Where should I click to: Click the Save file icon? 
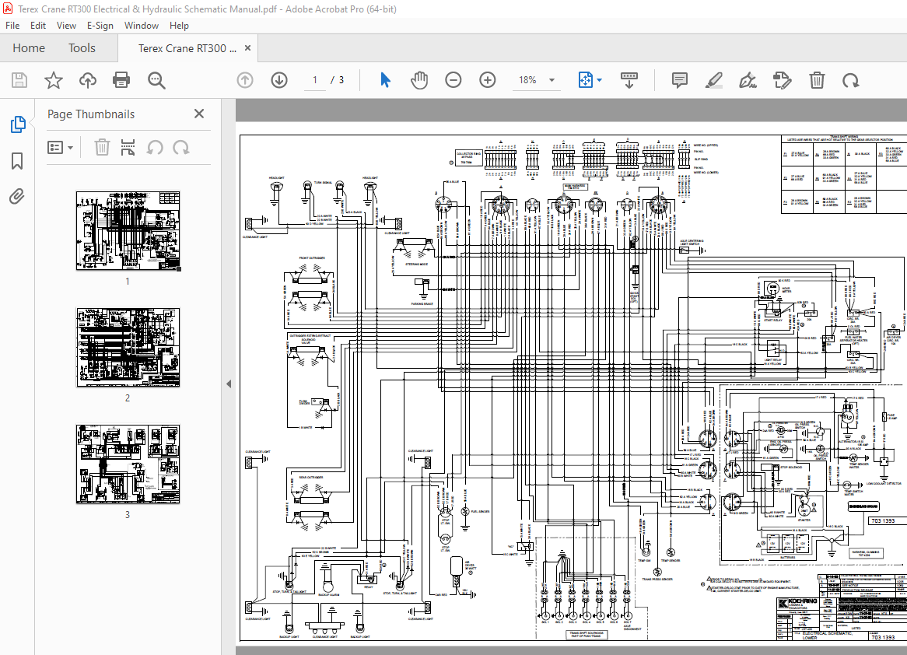19,80
